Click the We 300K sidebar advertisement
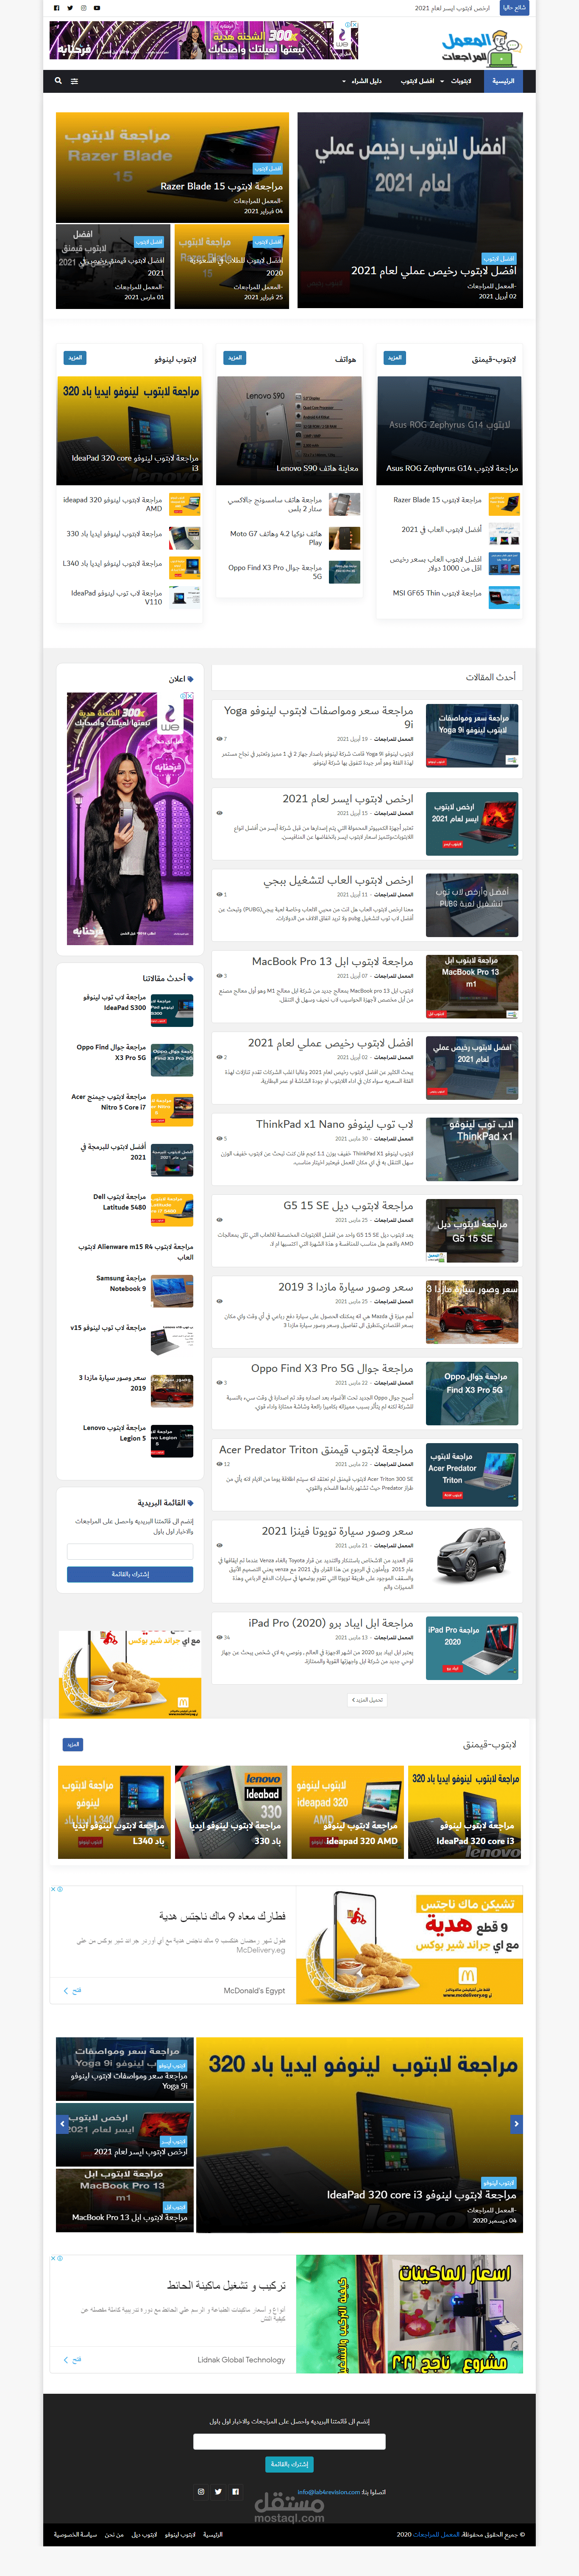The image size is (579, 2576). (x=130, y=818)
